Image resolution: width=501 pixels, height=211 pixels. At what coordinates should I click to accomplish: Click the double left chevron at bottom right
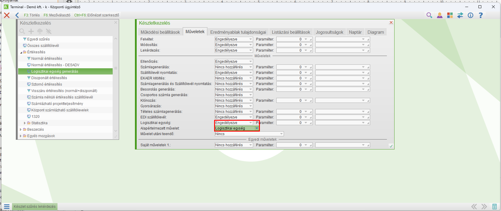click(474, 207)
